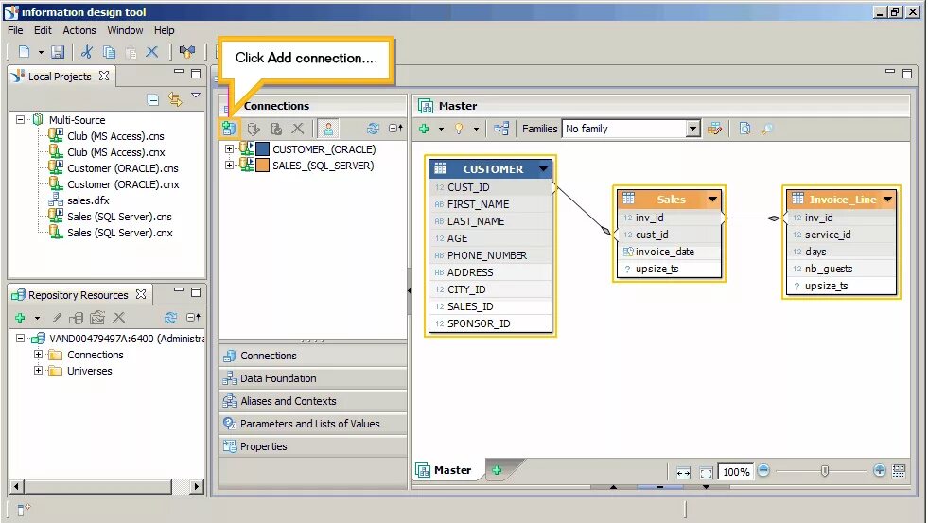Click the check integrity icon in main toolbar
Viewport: 928px width, 523px height.
[x=187, y=52]
